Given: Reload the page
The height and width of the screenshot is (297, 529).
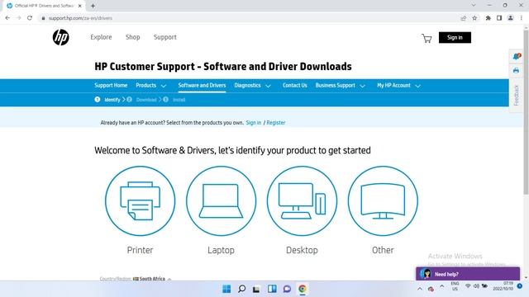Looking at the screenshot, I should tap(30, 18).
